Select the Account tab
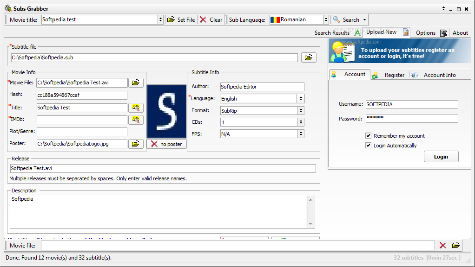Screen dimensions: 475x267 point(350,74)
